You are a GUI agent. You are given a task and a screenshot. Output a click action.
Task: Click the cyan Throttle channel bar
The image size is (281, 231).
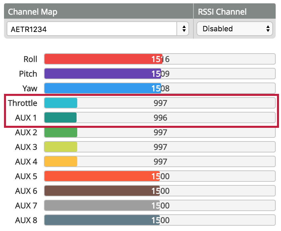point(61,103)
